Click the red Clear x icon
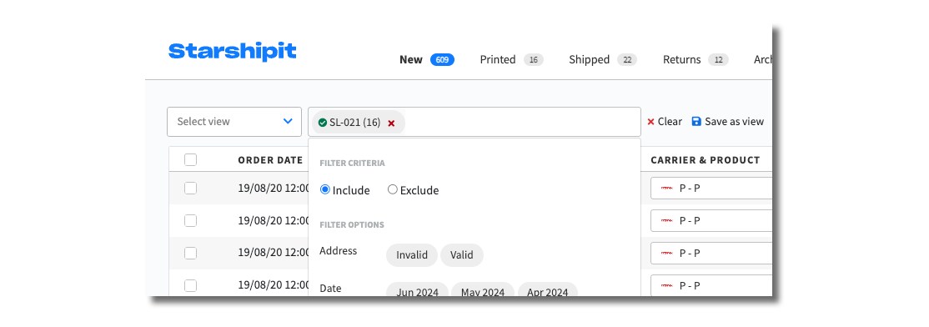Viewport: 929px width, 327px height. [650, 122]
